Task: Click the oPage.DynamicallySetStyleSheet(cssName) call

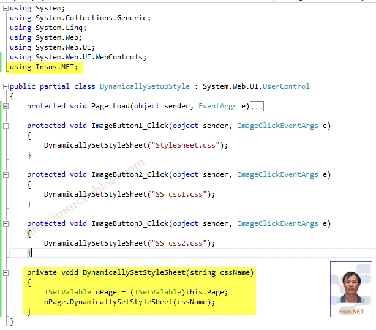Action: tap(129, 302)
